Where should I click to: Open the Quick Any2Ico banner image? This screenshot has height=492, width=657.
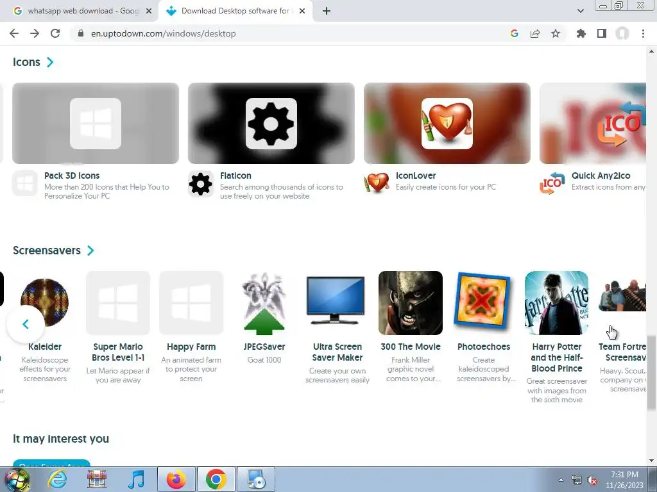point(592,124)
